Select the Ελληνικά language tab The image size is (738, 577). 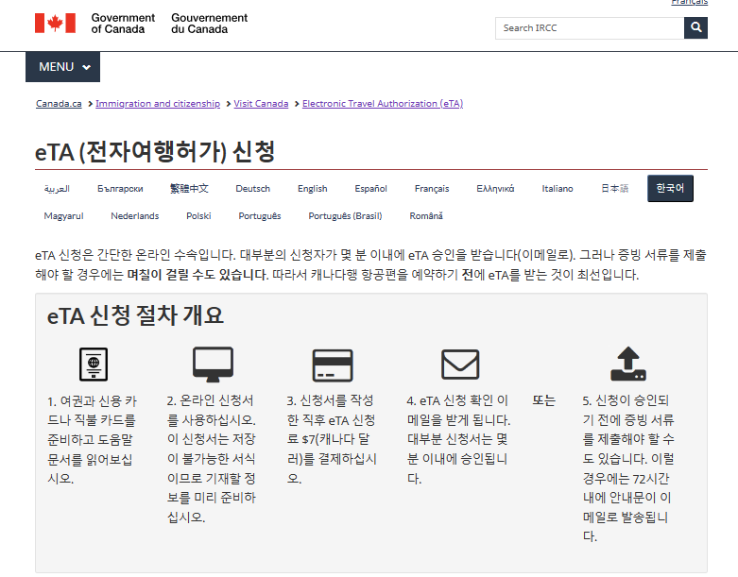[495, 189]
